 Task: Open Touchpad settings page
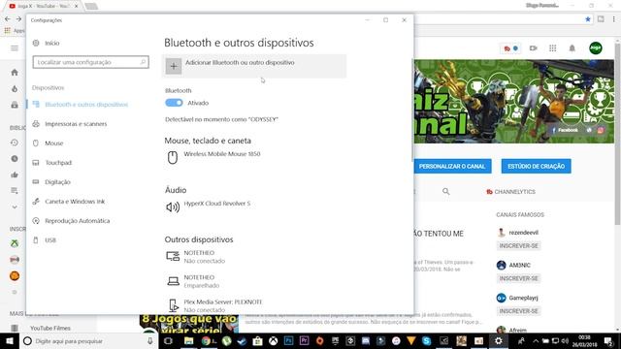[x=58, y=163]
